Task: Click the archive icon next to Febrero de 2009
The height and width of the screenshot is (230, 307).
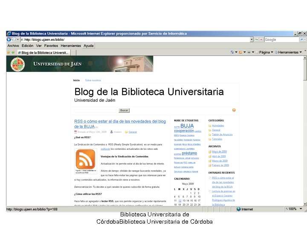Action: click(210, 165)
